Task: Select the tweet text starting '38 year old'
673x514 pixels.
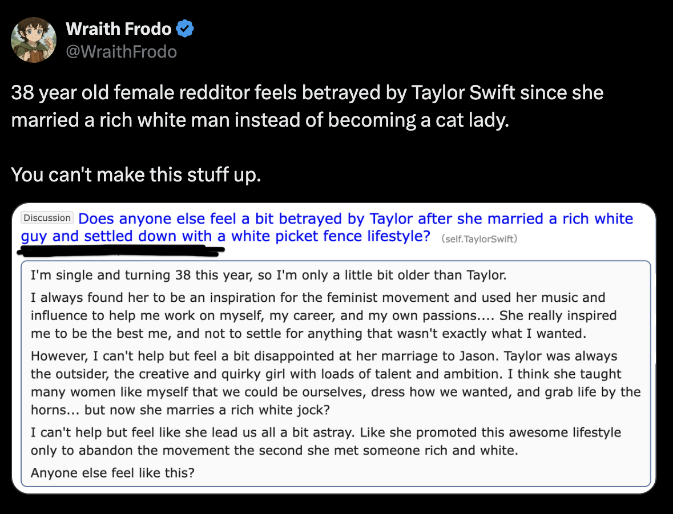Action: tap(307, 106)
